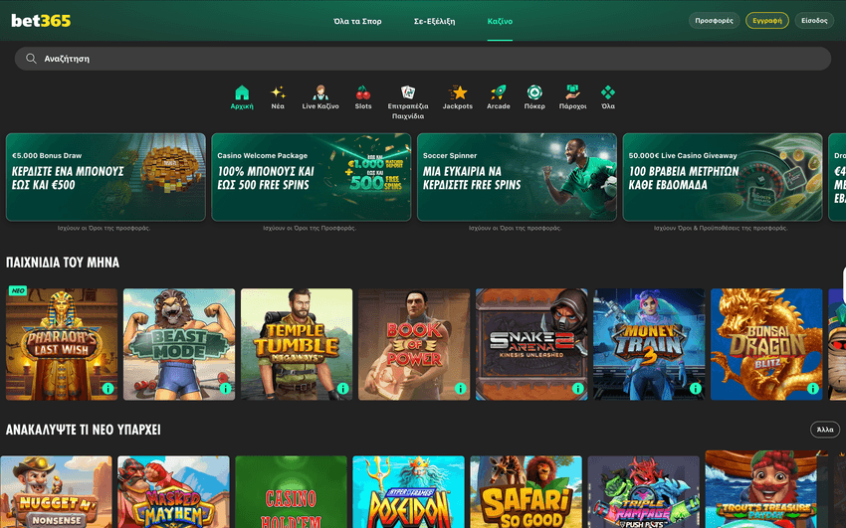846x528 pixels.
Task: Switch to Σε-Εξέλιξη tab
Action: click(434, 21)
